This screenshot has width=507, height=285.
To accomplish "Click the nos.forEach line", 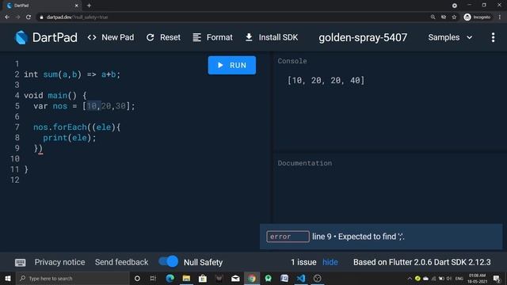I will pos(77,127).
